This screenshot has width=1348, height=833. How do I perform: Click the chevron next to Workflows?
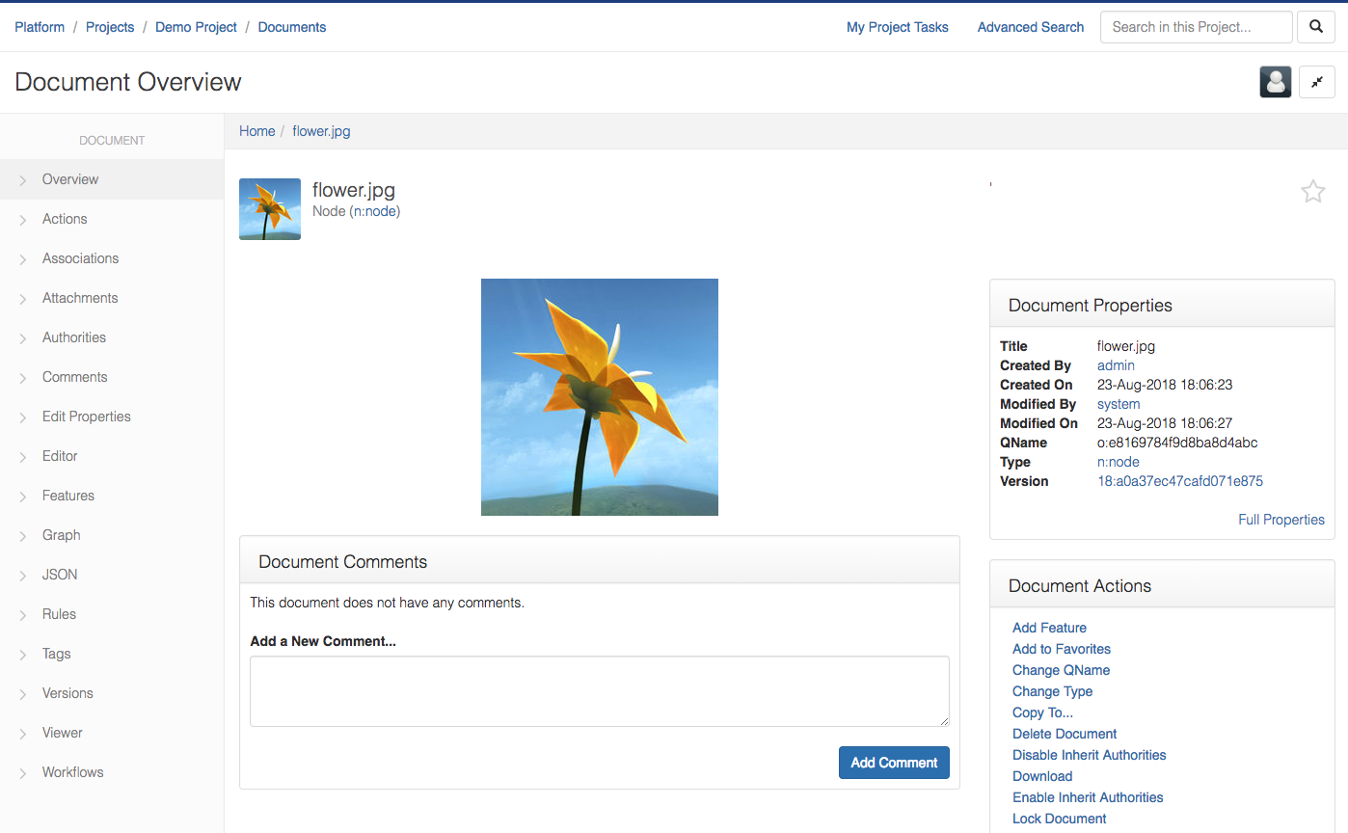23,773
